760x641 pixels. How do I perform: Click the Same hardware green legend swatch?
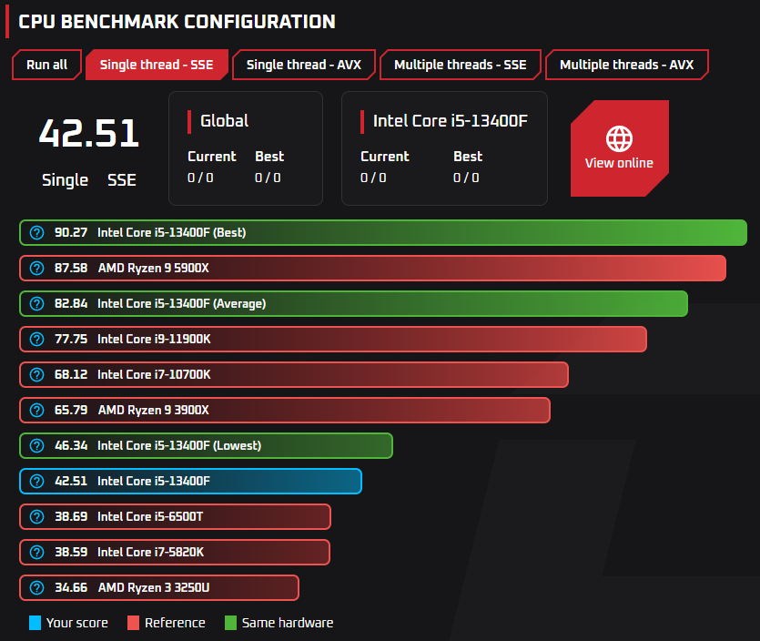tap(230, 623)
